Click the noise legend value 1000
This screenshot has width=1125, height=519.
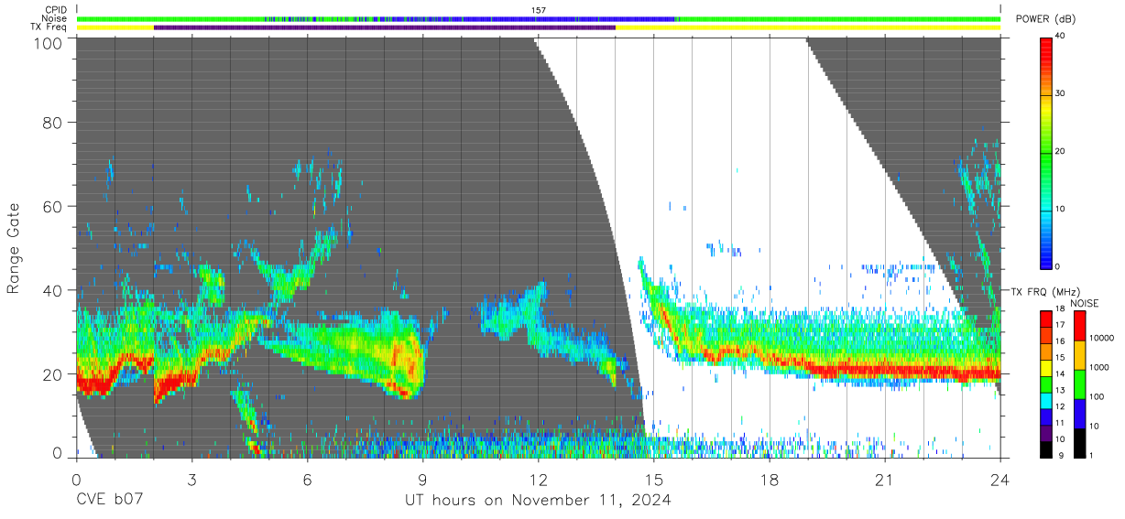[x=1101, y=367]
